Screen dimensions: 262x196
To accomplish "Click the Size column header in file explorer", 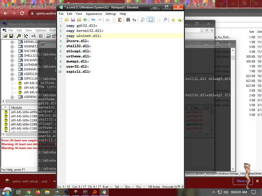I will coord(252,32).
